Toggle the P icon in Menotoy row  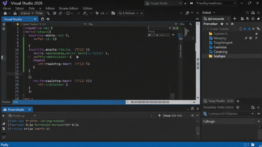coord(256,38)
